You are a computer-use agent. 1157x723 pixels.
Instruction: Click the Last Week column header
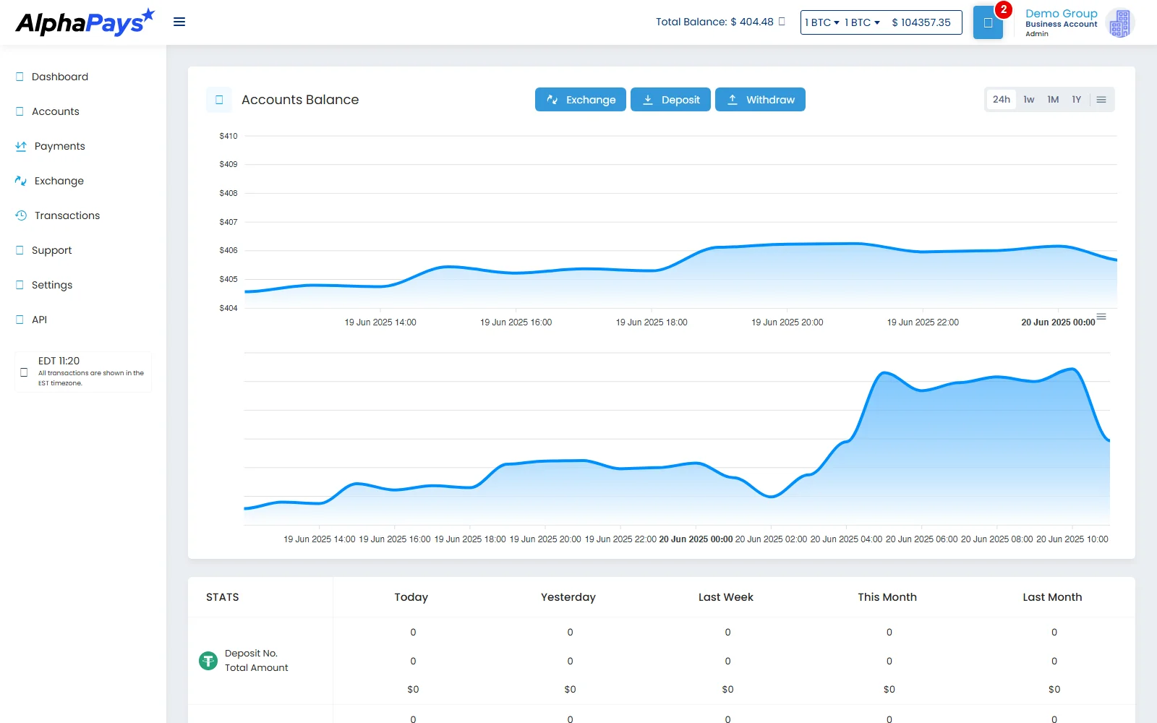(x=726, y=597)
